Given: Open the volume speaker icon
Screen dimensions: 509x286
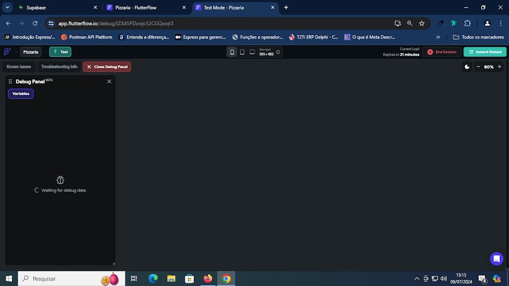Looking at the screenshot, I should coord(444,278).
